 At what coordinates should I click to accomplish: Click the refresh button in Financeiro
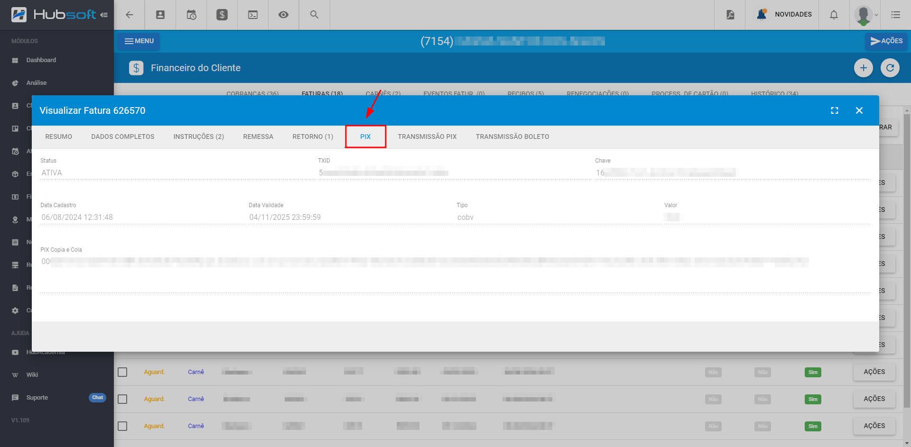point(890,68)
